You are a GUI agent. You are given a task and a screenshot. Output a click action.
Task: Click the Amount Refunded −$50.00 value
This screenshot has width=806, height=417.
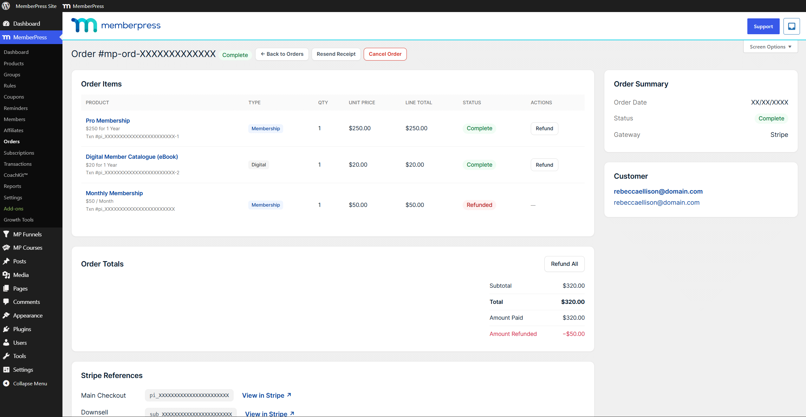[x=573, y=334]
